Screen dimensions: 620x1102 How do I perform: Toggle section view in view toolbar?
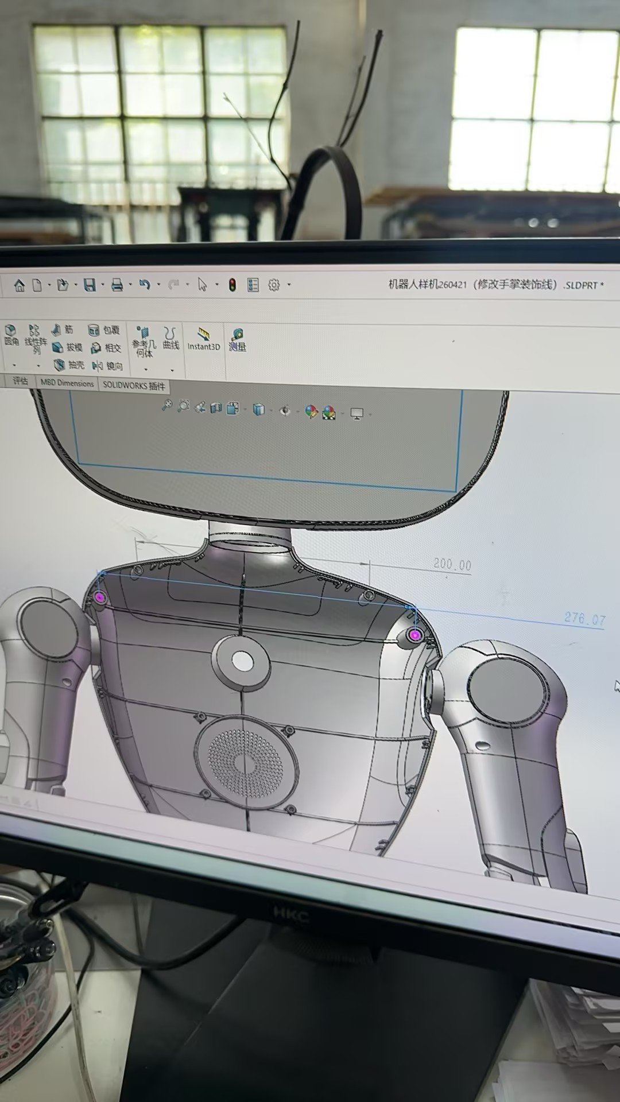pos(216,408)
